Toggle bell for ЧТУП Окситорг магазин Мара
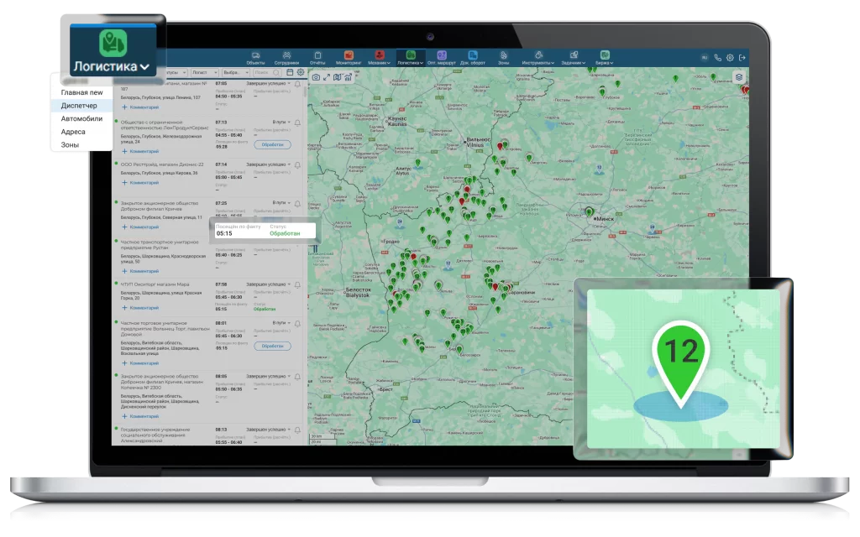This screenshot has height=537, width=860. click(297, 284)
